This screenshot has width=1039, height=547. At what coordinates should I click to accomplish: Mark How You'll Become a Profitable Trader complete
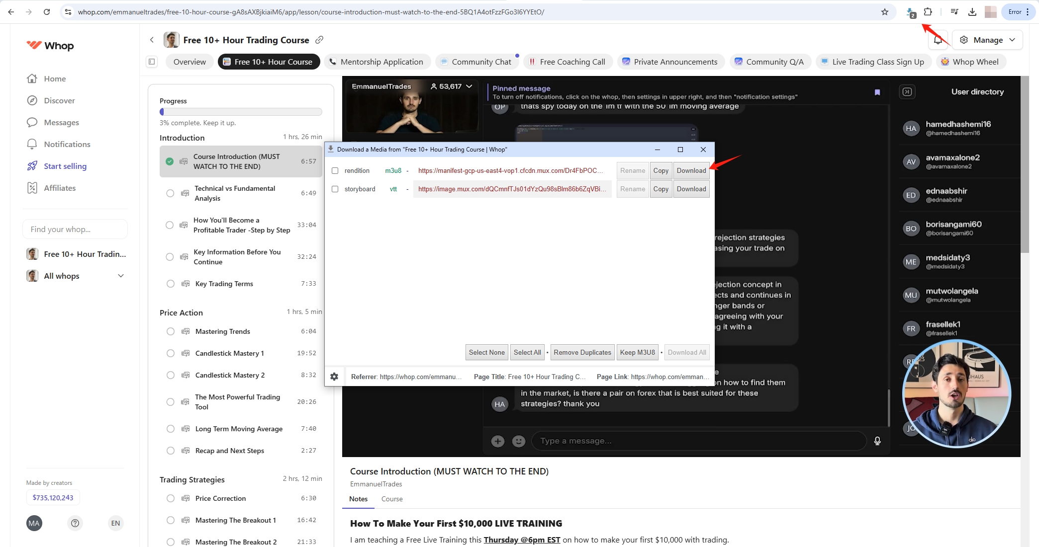(x=170, y=225)
